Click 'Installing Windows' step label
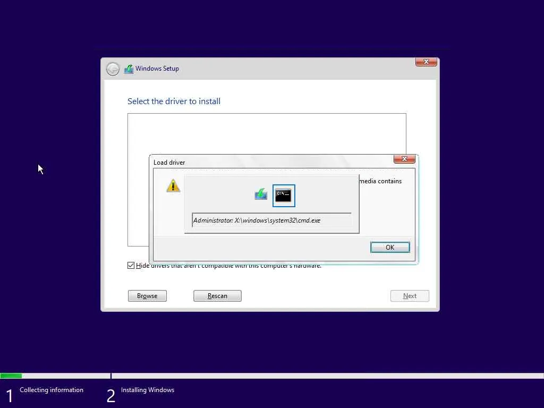544x408 pixels. pyautogui.click(x=148, y=390)
